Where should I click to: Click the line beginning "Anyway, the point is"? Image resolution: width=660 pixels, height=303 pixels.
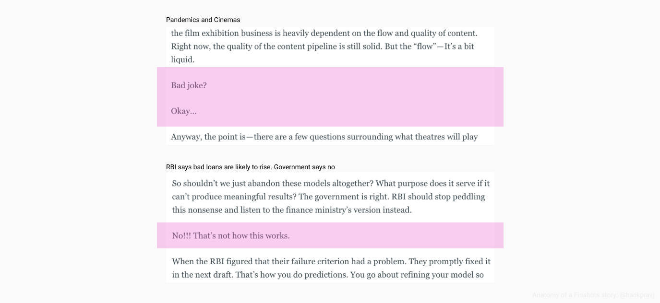[x=324, y=137]
